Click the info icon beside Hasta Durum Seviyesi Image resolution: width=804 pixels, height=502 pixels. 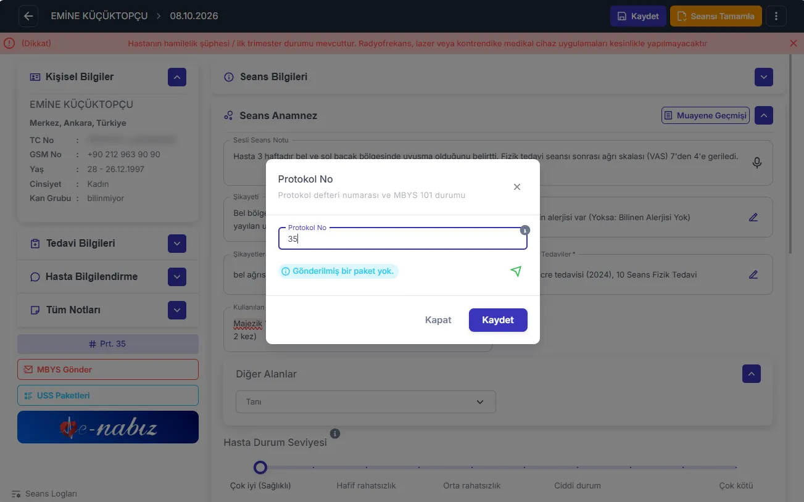coord(335,434)
